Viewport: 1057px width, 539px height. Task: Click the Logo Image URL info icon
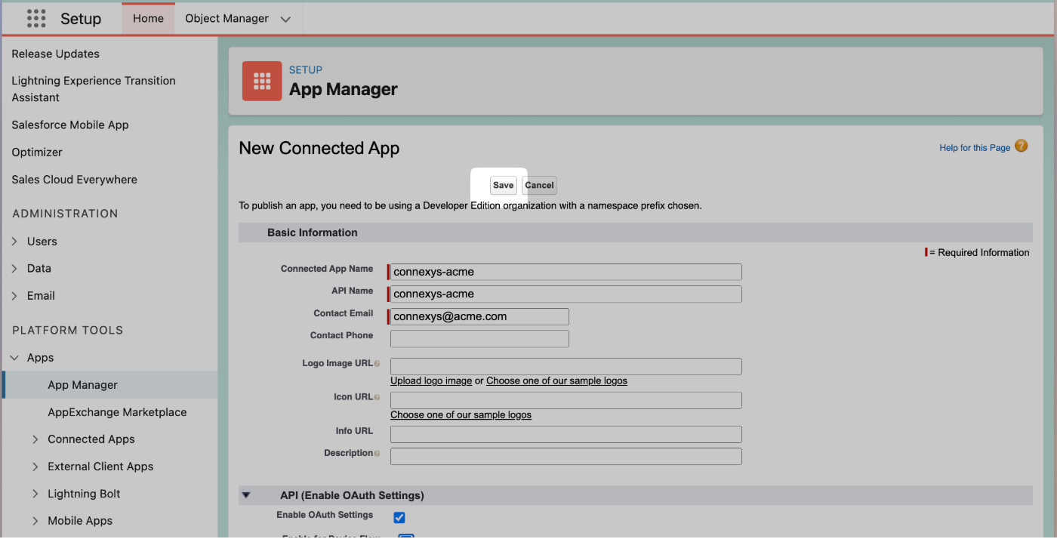[377, 364]
